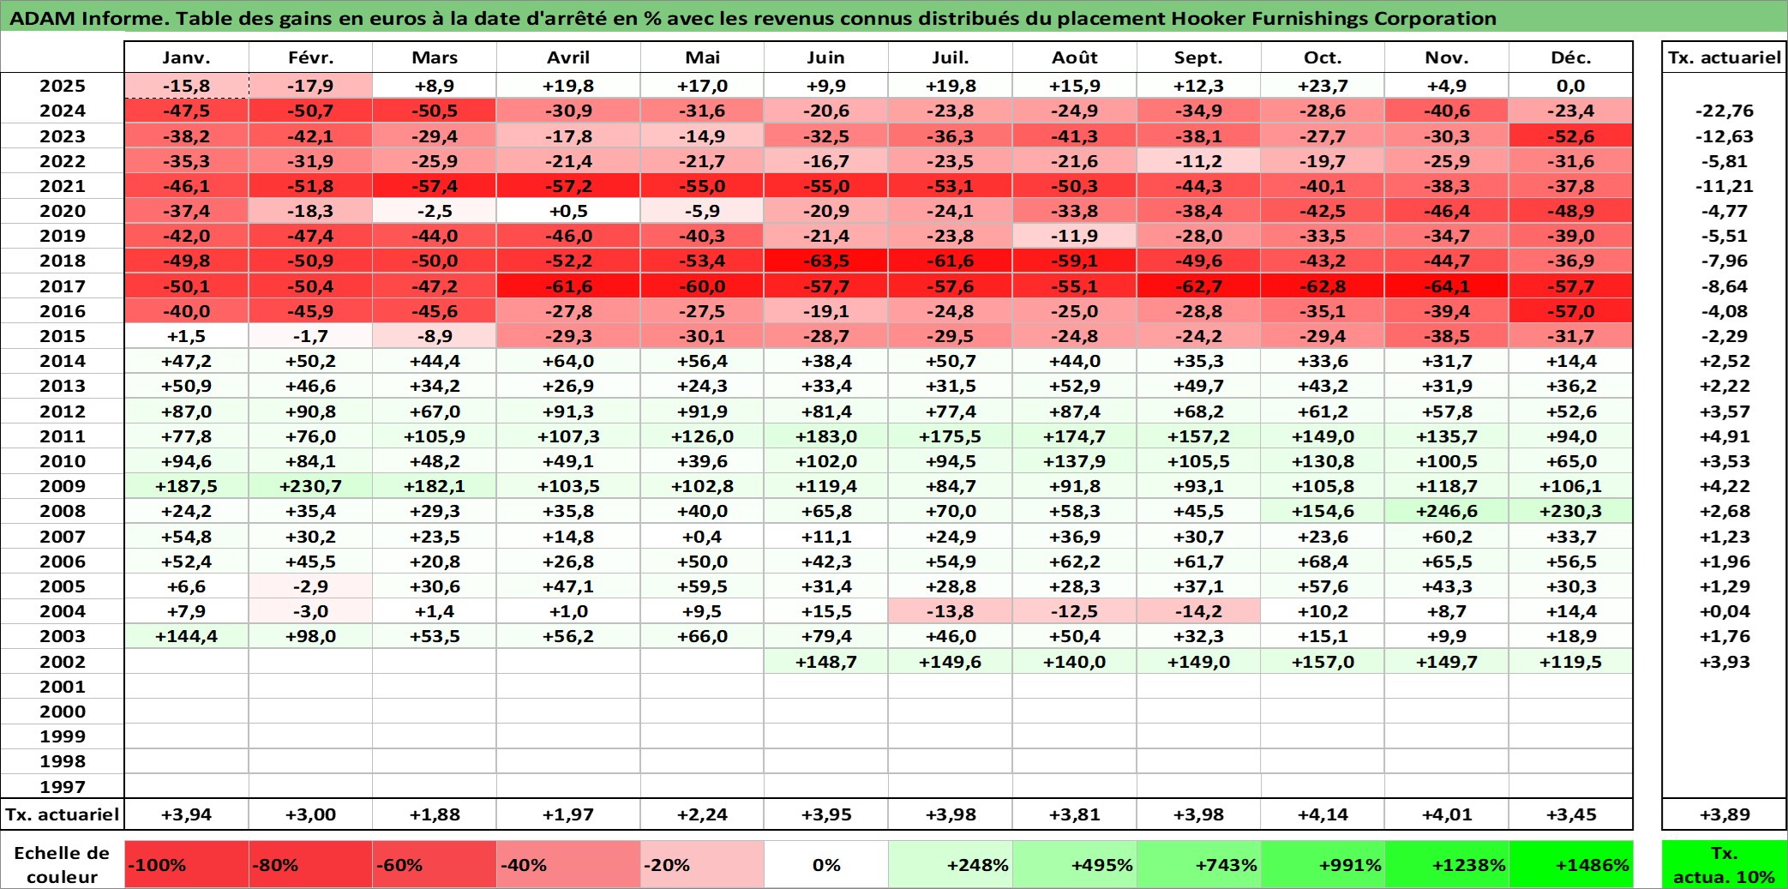This screenshot has width=1788, height=889.
Task: Select the 'Tx. actua. 10%' green swatch
Action: [1725, 864]
